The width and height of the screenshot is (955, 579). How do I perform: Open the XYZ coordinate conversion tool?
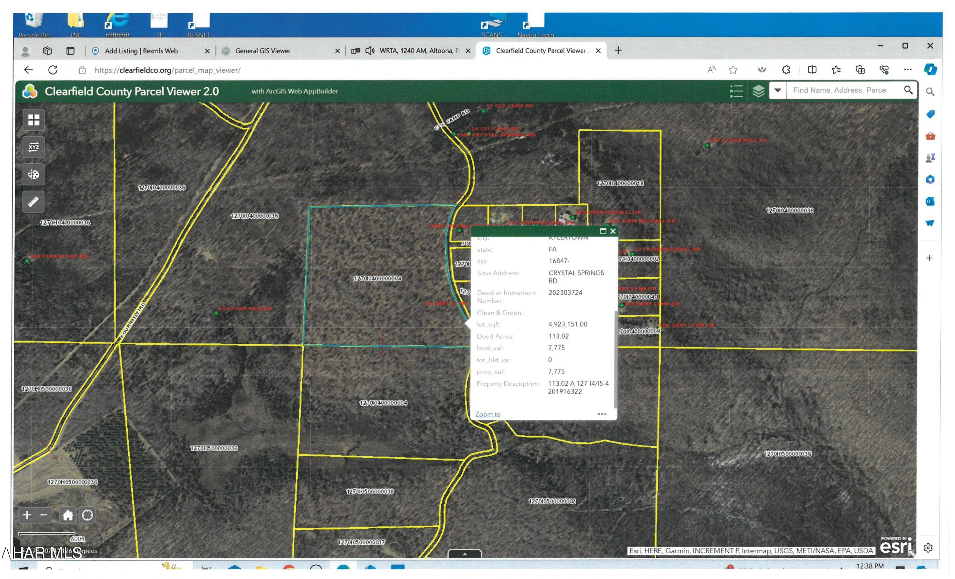(34, 147)
